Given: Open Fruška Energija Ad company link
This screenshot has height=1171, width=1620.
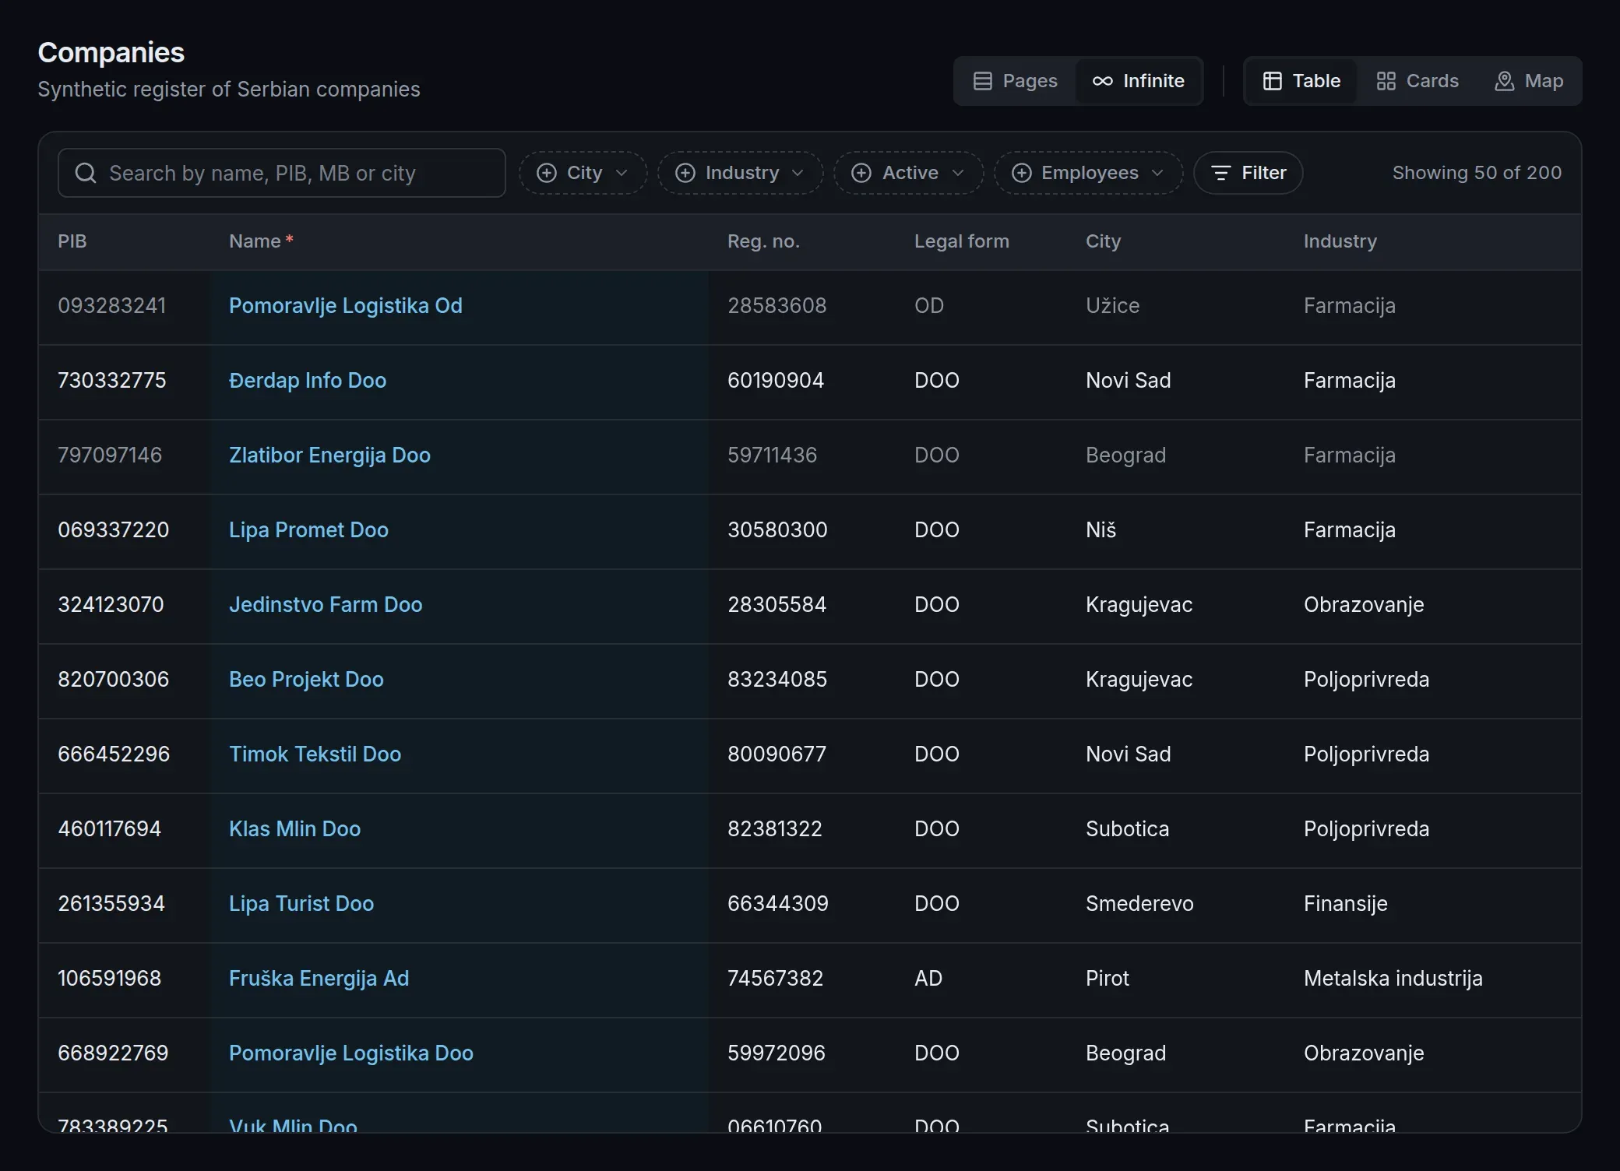Looking at the screenshot, I should click(319, 979).
